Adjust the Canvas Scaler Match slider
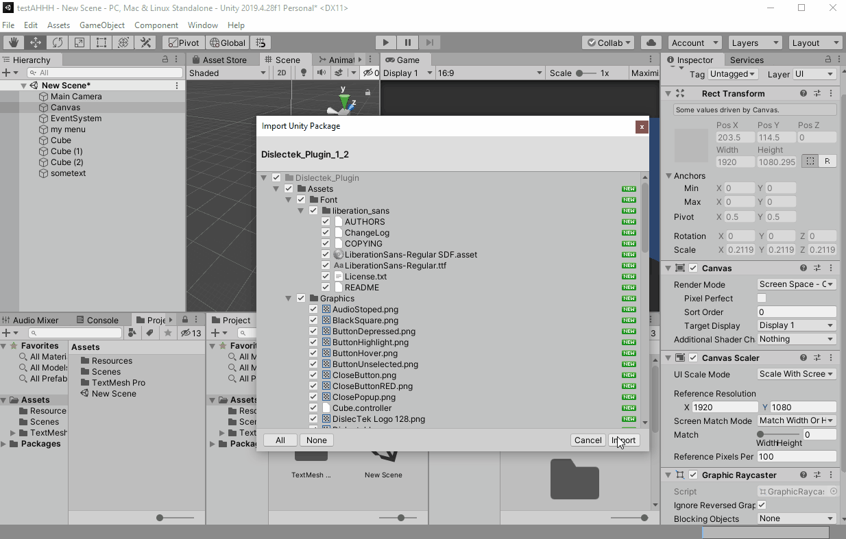This screenshot has height=539, width=846. 778,434
